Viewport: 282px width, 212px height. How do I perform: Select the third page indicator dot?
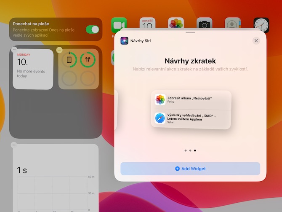pyautogui.click(x=195, y=150)
